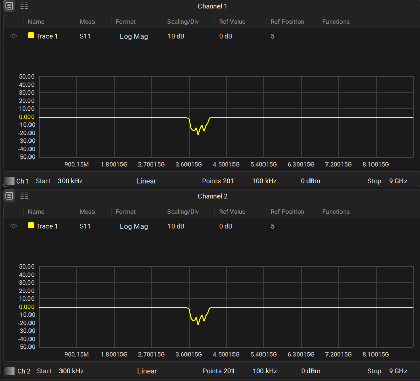This screenshot has height=381, width=420.
Task: Change Trace 1 yellow color swatch in Channel 1
Action: click(30, 36)
